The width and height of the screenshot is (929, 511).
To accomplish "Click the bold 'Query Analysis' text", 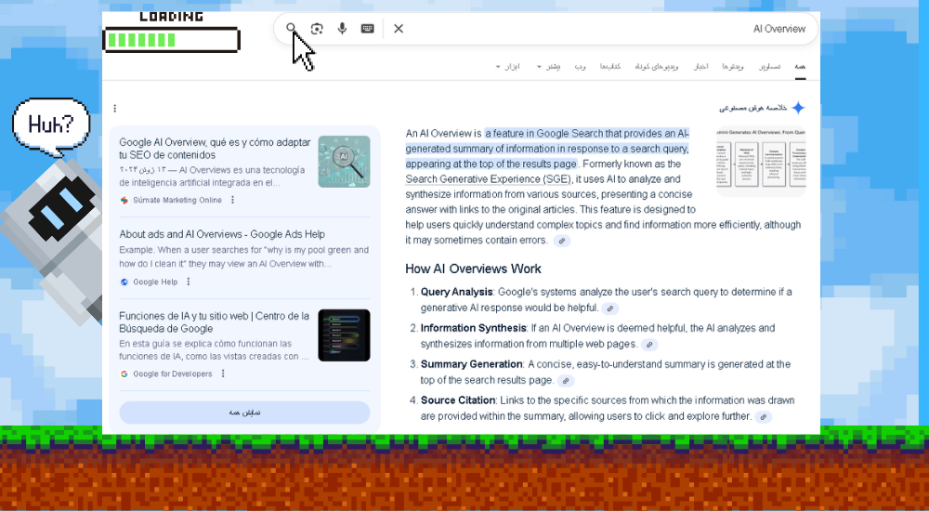I will pyautogui.click(x=456, y=292).
